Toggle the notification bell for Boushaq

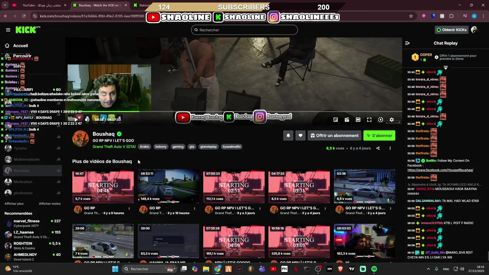[288, 136]
